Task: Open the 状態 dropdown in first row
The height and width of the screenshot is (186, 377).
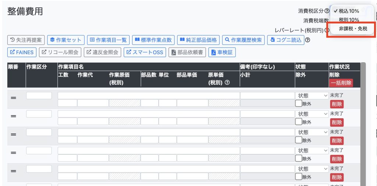Action: click(312, 96)
